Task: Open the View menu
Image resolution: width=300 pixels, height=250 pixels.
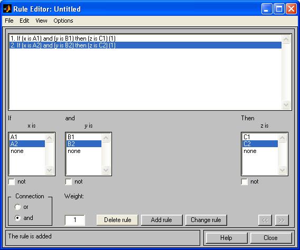Action: tap(41, 21)
